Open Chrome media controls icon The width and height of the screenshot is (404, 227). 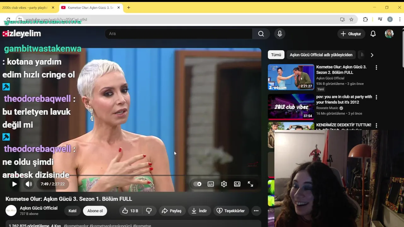point(380,20)
